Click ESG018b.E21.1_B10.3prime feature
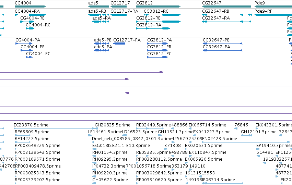Viewport: 292px width, 185px height. pyautogui.click(x=94, y=149)
